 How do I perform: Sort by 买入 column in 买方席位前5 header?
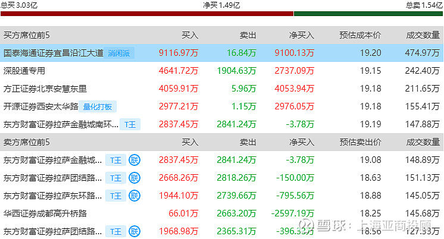190,35
